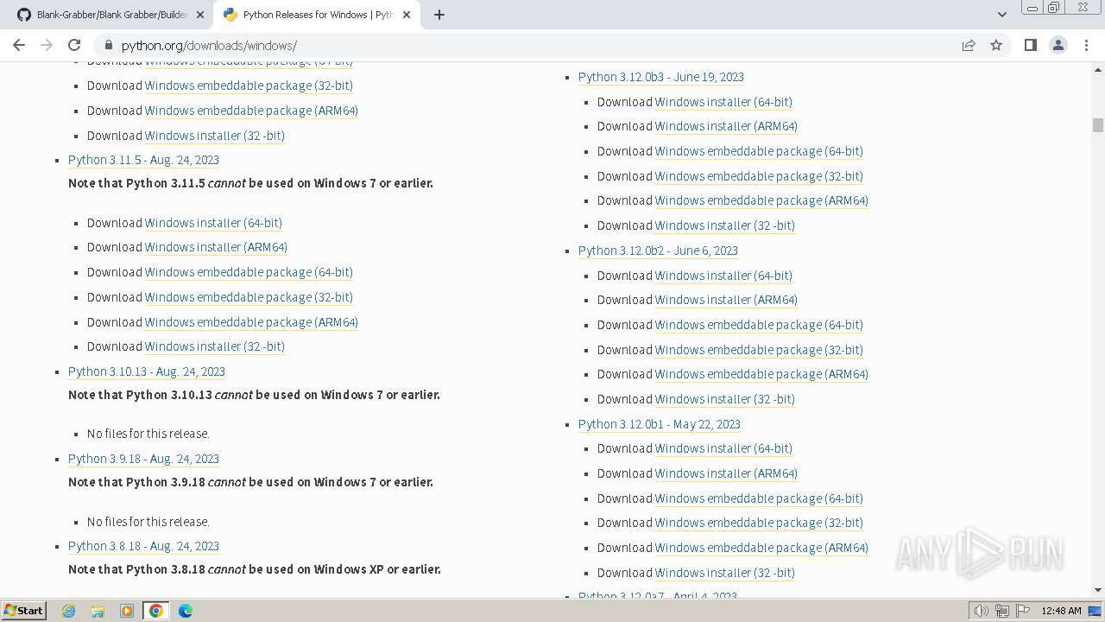
Task: Download Python 3.12.0b2 embeddable package (ARM64)
Action: [x=761, y=374]
